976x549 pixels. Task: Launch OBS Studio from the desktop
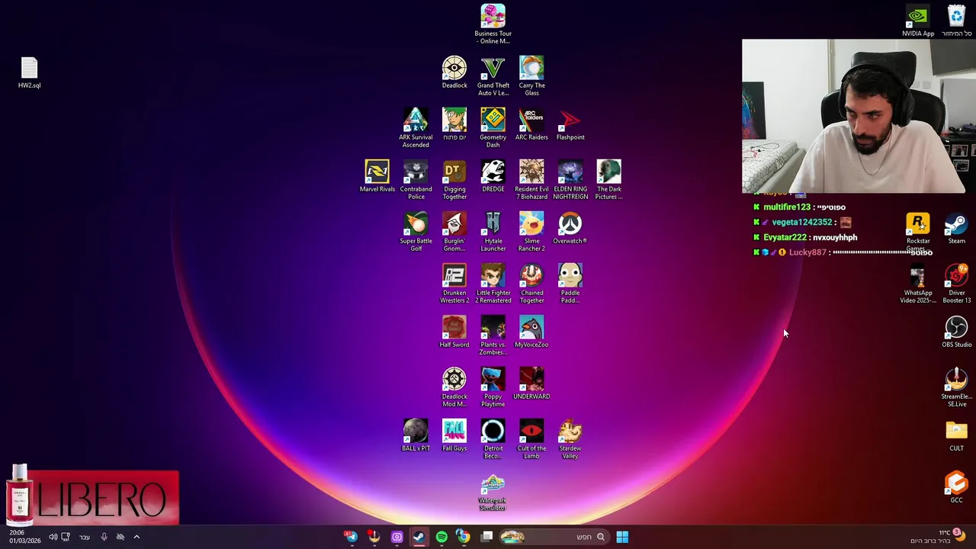click(956, 332)
